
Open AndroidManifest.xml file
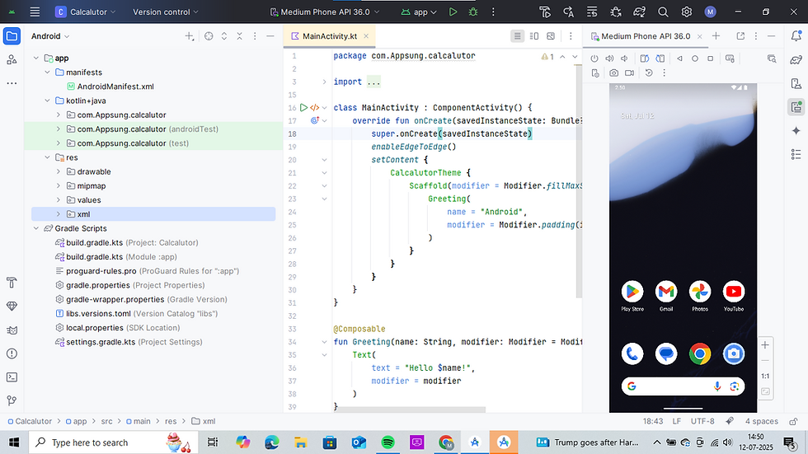point(115,87)
